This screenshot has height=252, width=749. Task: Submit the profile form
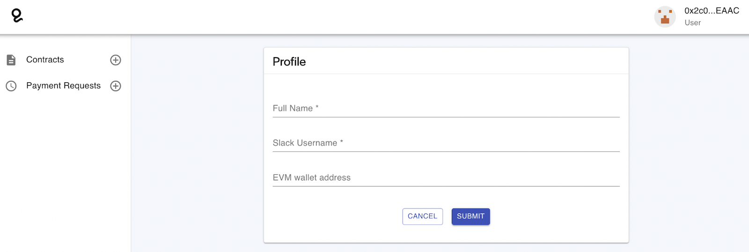click(x=470, y=216)
